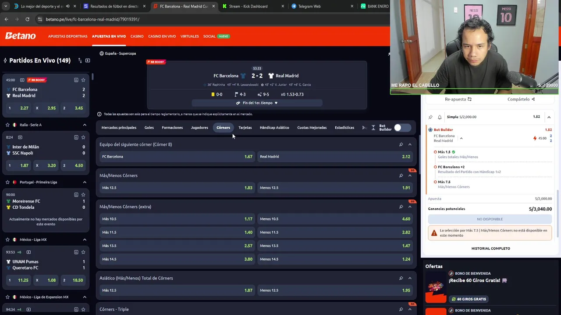Screen dimensions: 561x315
Task: Click the info icon before Todas las apuestas
Action: coord(99,114)
